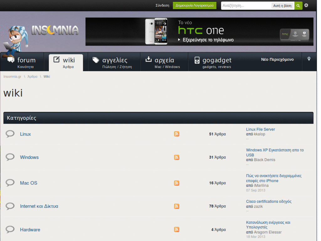The width and height of the screenshot is (321, 241).
Task: Open the αρχεία Mac / Windows tab
Action: click(164, 62)
